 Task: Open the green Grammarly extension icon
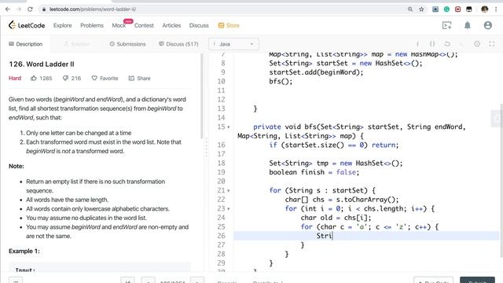(446, 9)
